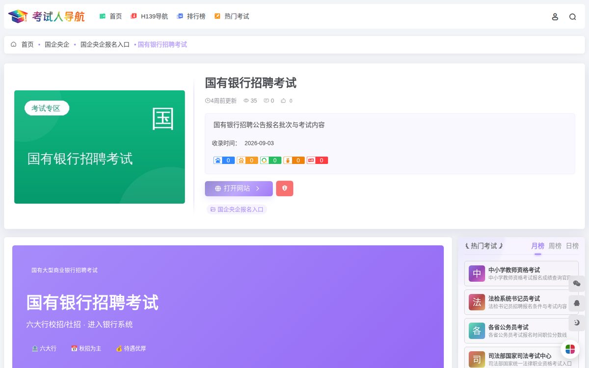Click the red report shield button
This screenshot has height=368, width=589.
tap(285, 188)
